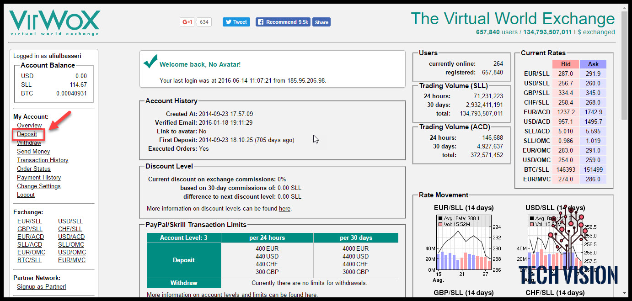
Task: Click 'The Virtual World Exchange' heading
Action: point(513,18)
